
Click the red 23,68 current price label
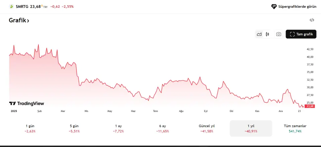point(310,106)
